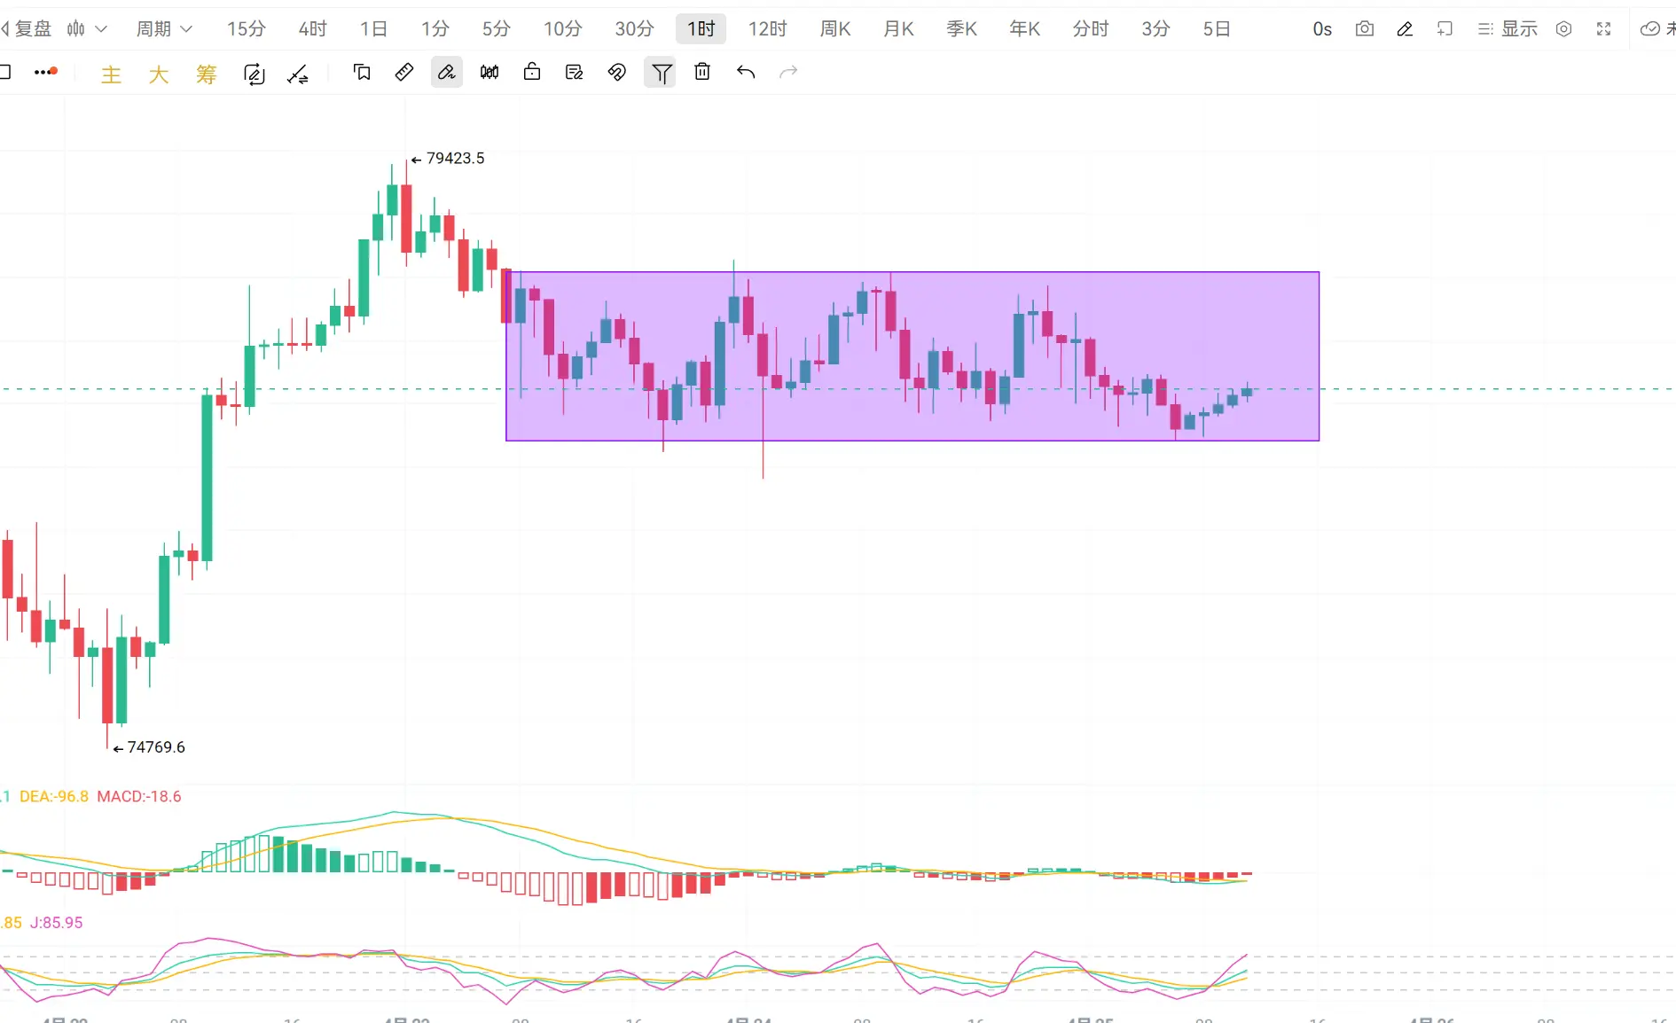The height and width of the screenshot is (1023, 1676).
Task: Redo the drawing action
Action: coord(788,72)
